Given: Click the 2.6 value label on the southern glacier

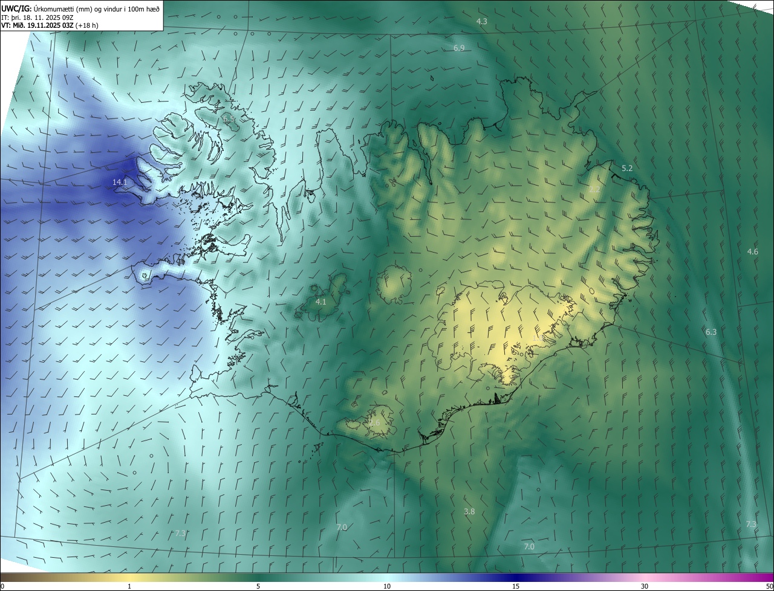Looking at the screenshot, I should pos(375,422).
